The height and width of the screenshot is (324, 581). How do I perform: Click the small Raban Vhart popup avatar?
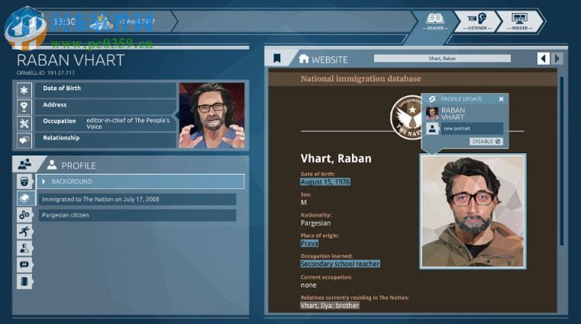pos(431,114)
